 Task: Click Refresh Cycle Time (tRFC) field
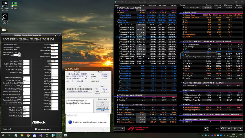click(26, 80)
